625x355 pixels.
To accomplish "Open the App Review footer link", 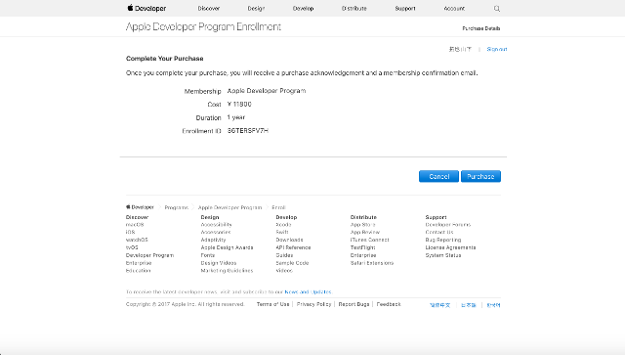I will pos(365,233).
